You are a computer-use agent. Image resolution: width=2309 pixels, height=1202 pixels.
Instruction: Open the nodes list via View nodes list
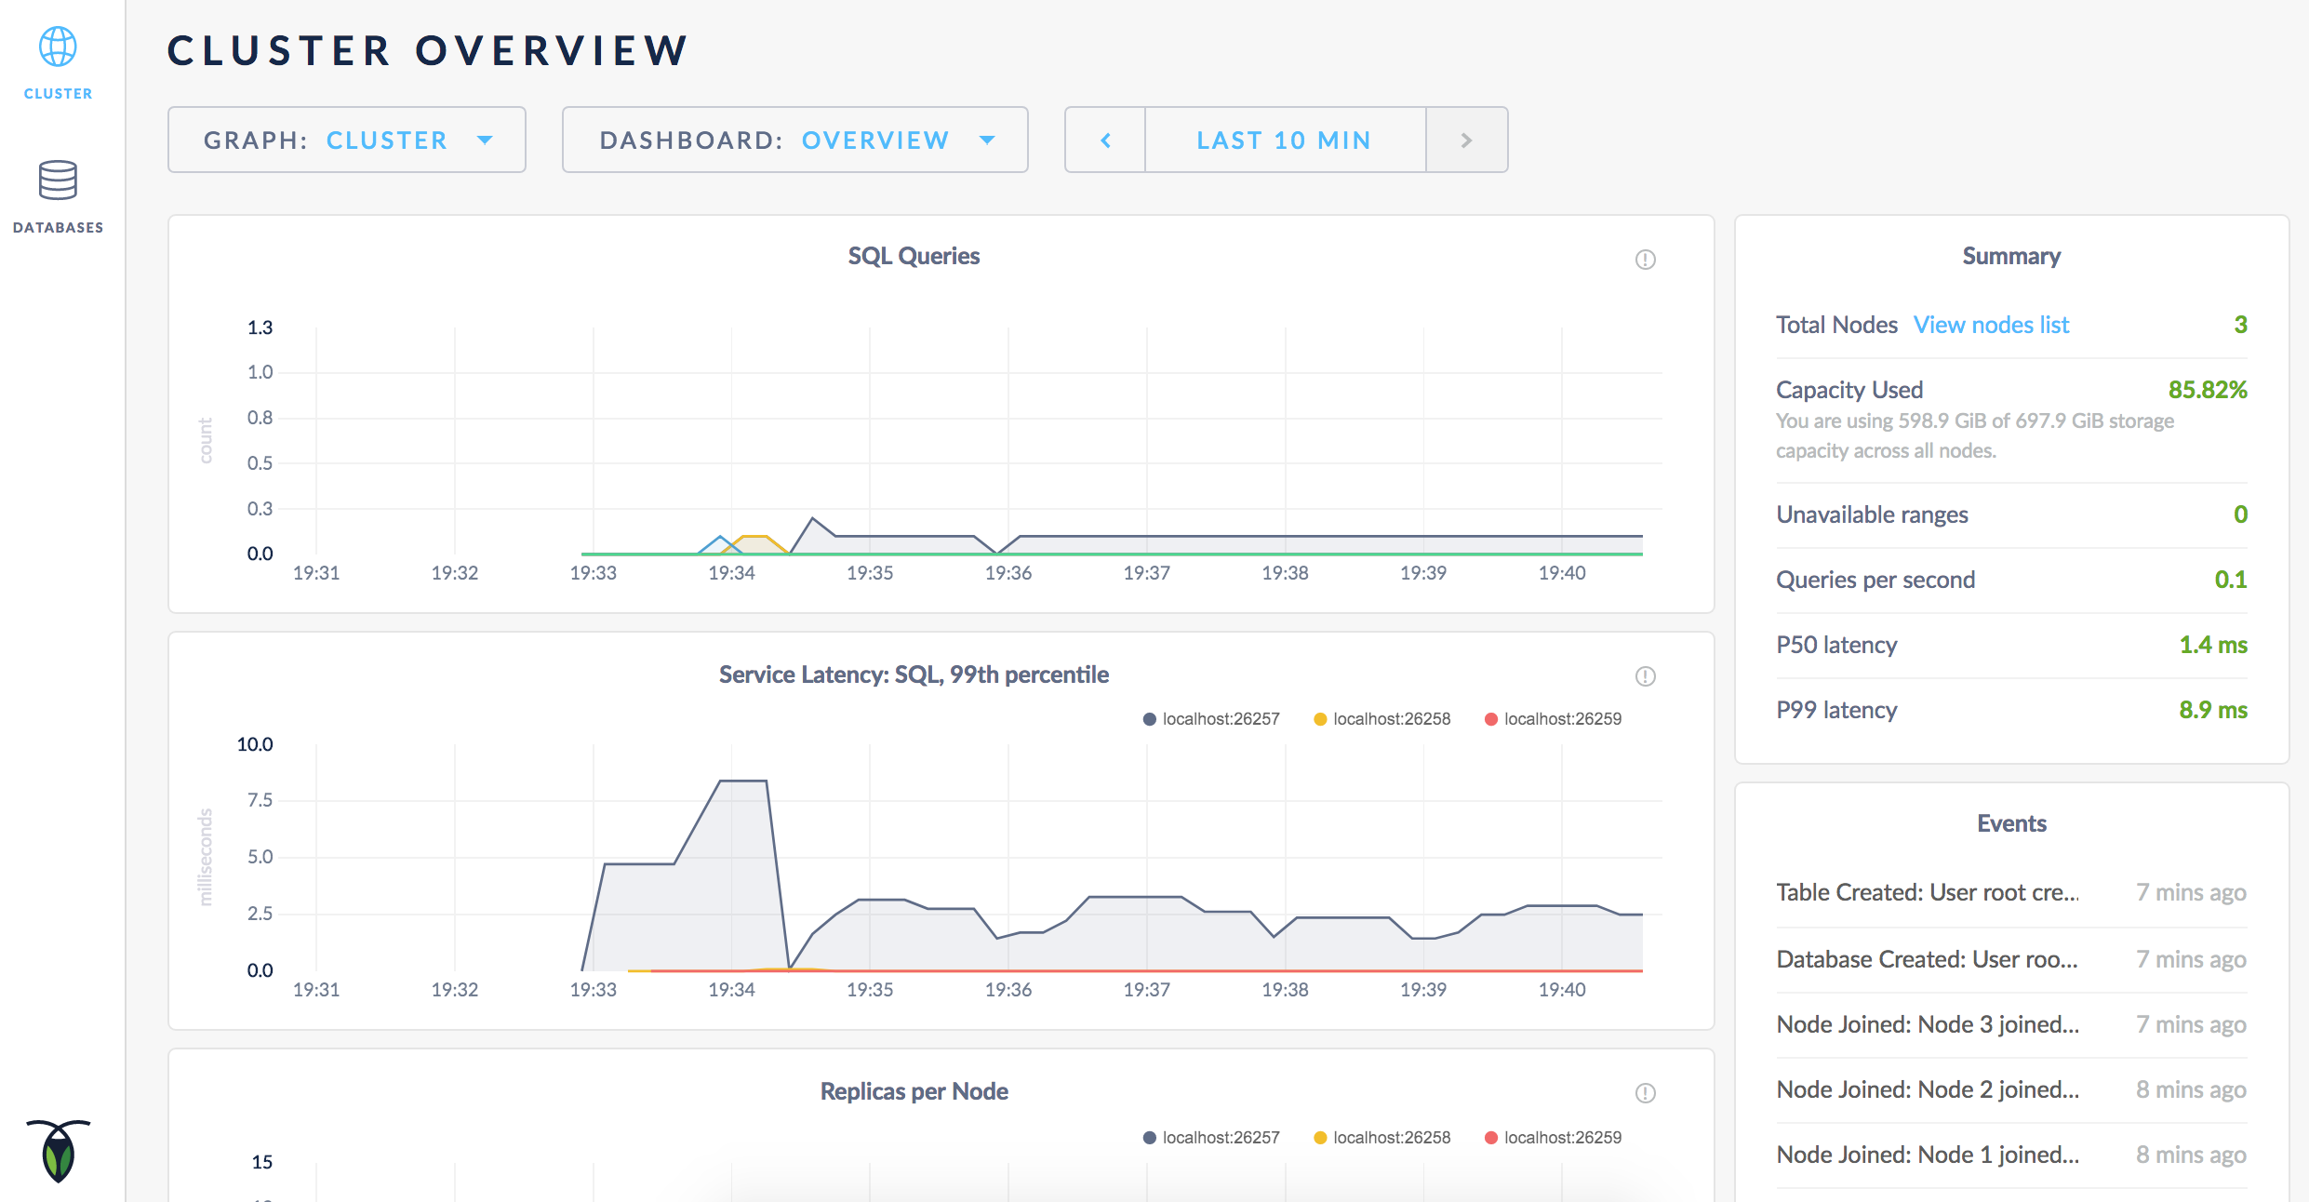[1991, 324]
